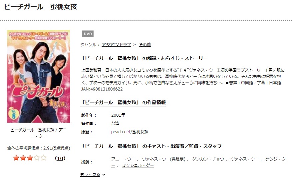Click the もっと見る show more link

[90, 175]
